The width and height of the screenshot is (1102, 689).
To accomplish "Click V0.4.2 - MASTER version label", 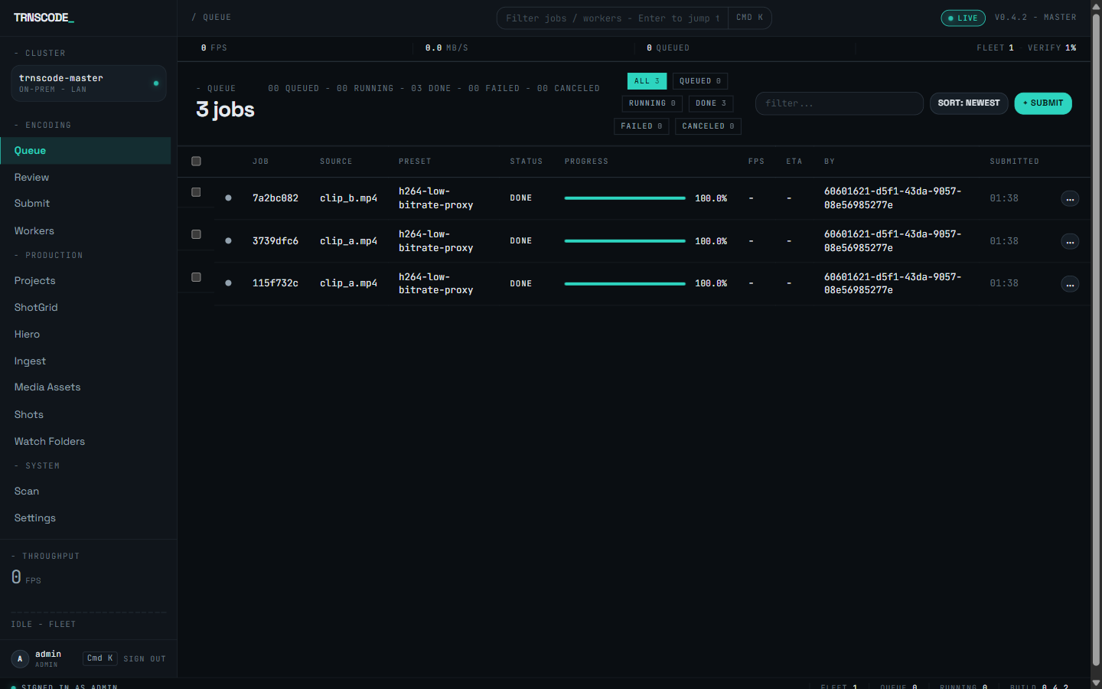I will (1035, 18).
